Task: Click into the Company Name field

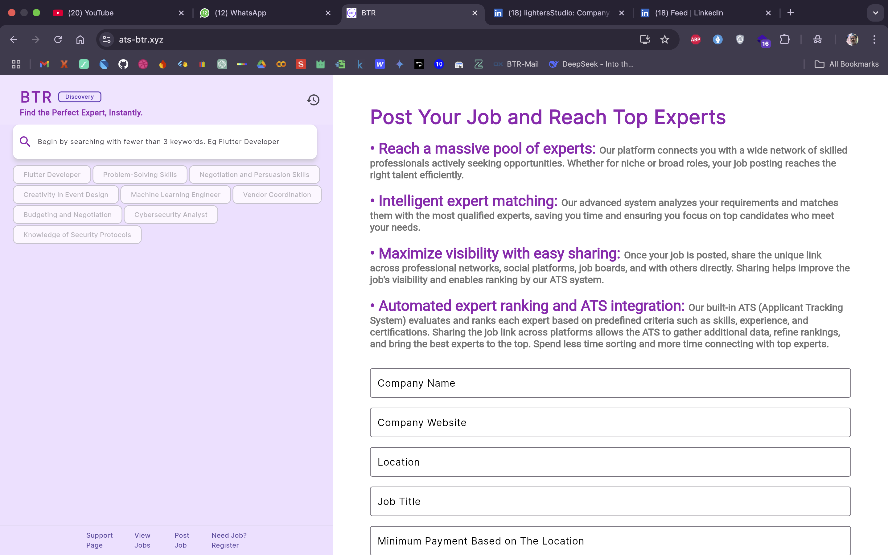Action: click(x=610, y=383)
